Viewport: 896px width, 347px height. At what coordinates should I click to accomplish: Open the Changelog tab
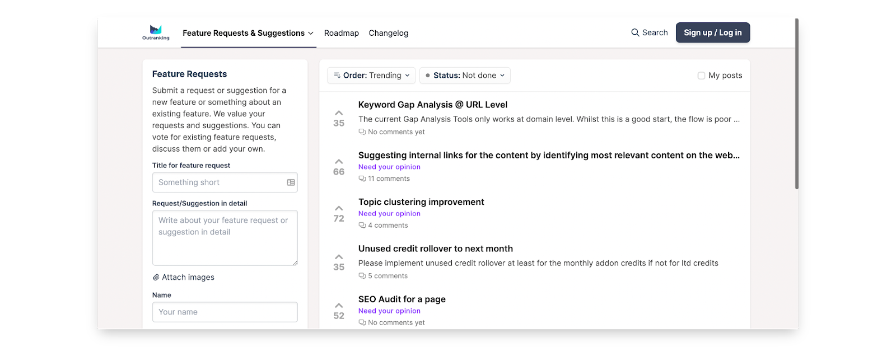coord(389,33)
